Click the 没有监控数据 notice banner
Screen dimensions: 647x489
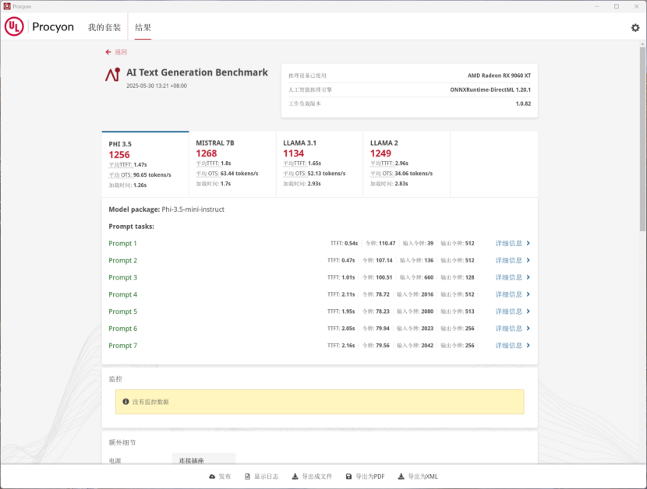(x=320, y=402)
